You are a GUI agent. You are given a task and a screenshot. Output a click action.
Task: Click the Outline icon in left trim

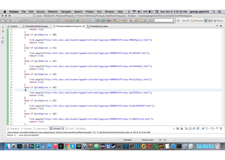click(3, 42)
